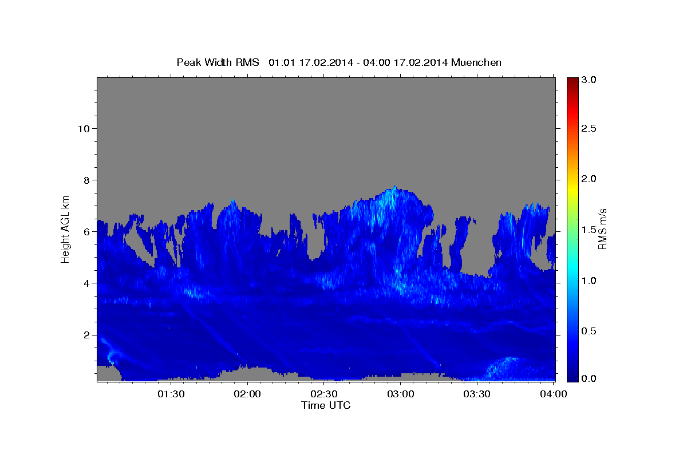
Task: Click the height tick label 4
Action: (85, 283)
